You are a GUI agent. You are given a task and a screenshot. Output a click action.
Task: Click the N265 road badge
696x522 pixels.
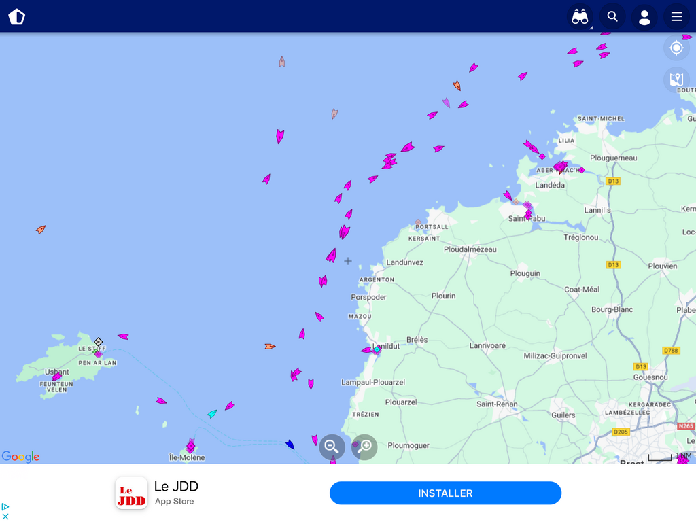[x=686, y=426]
